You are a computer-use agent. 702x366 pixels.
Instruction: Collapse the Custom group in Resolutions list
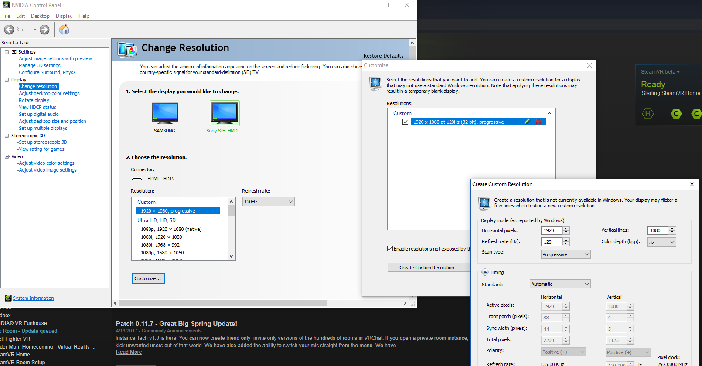coord(549,113)
